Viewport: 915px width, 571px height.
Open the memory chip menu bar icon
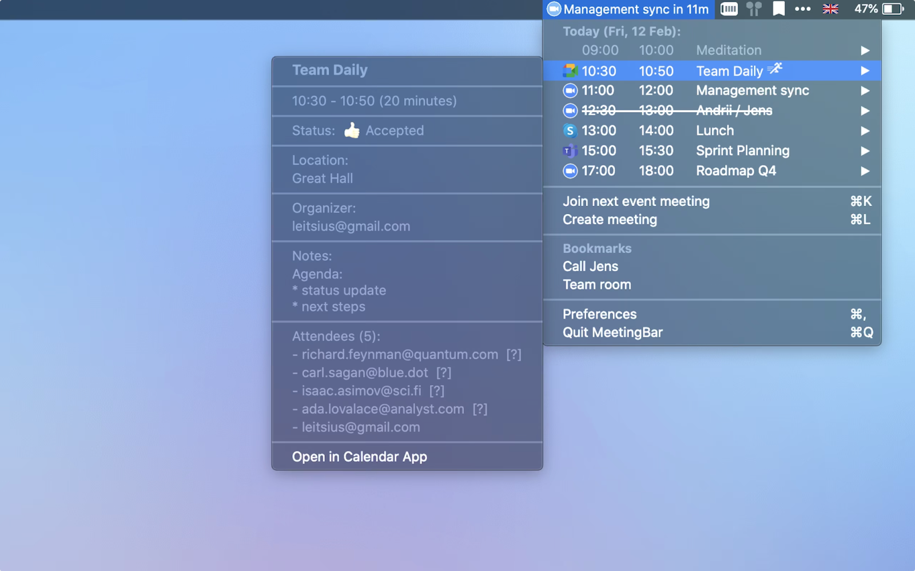click(729, 9)
